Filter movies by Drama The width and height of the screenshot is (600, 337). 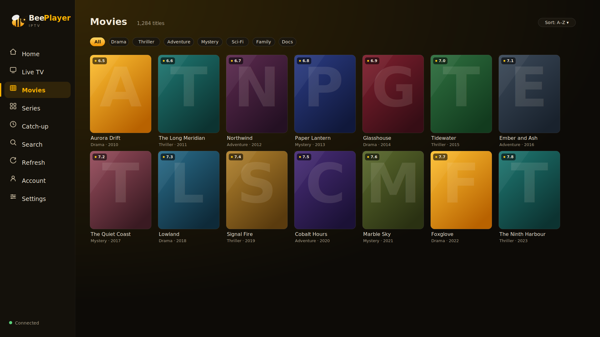click(119, 42)
